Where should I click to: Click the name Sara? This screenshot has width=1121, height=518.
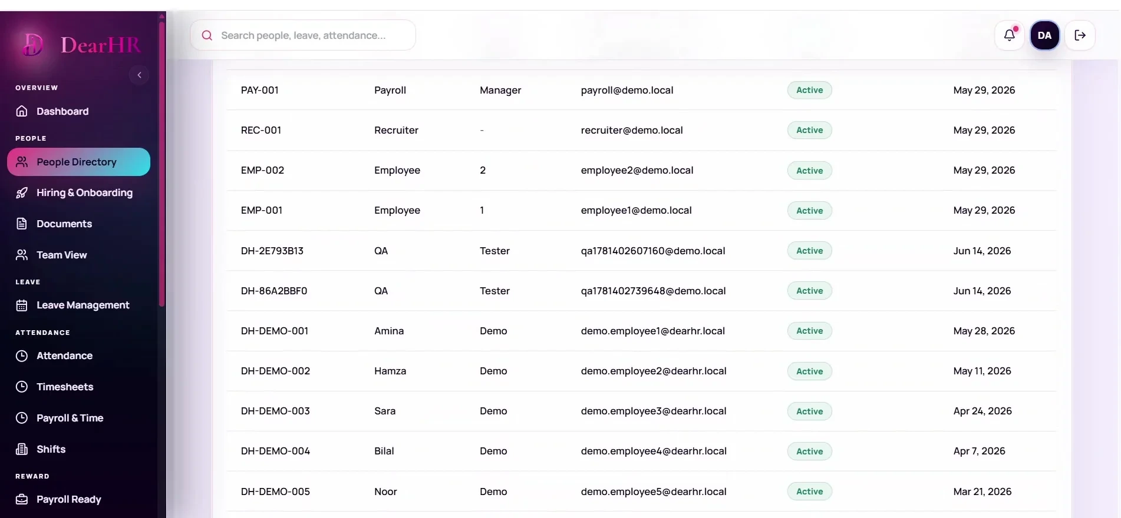pyautogui.click(x=385, y=411)
